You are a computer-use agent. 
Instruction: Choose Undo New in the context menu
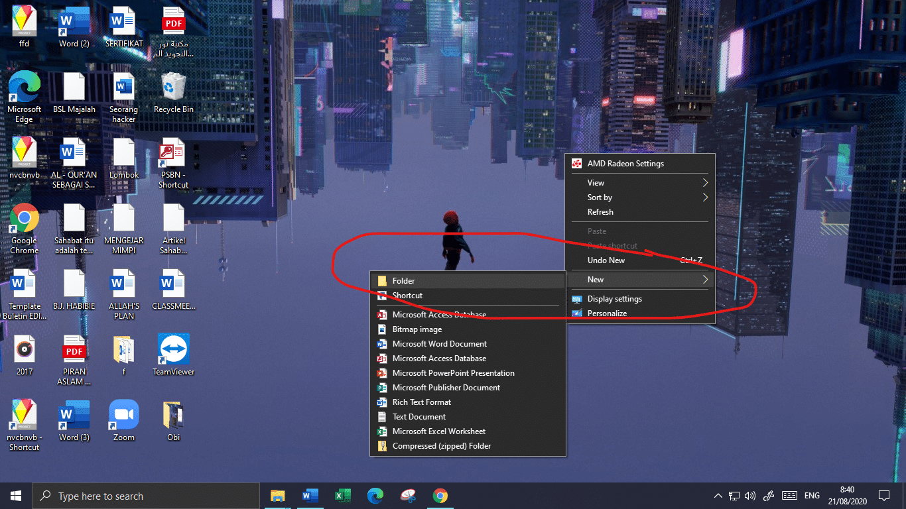point(641,260)
